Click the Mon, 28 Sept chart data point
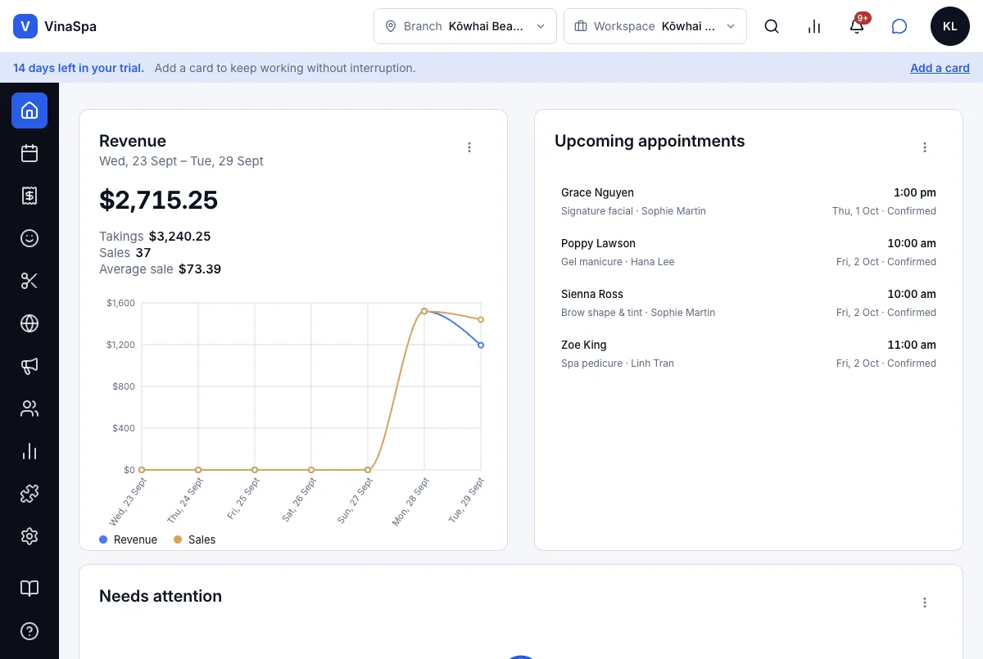 [424, 311]
